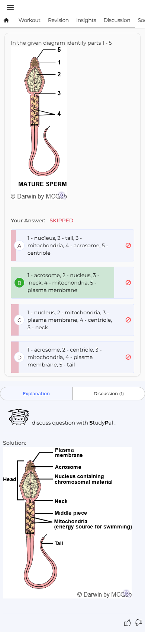Open the Revision tab
This screenshot has width=145, height=632.
tap(58, 20)
